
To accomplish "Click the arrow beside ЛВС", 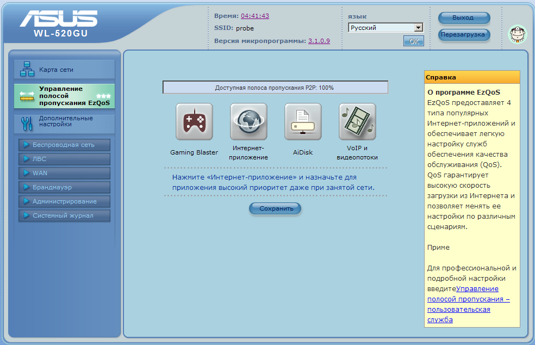I will pyautogui.click(x=26, y=158).
